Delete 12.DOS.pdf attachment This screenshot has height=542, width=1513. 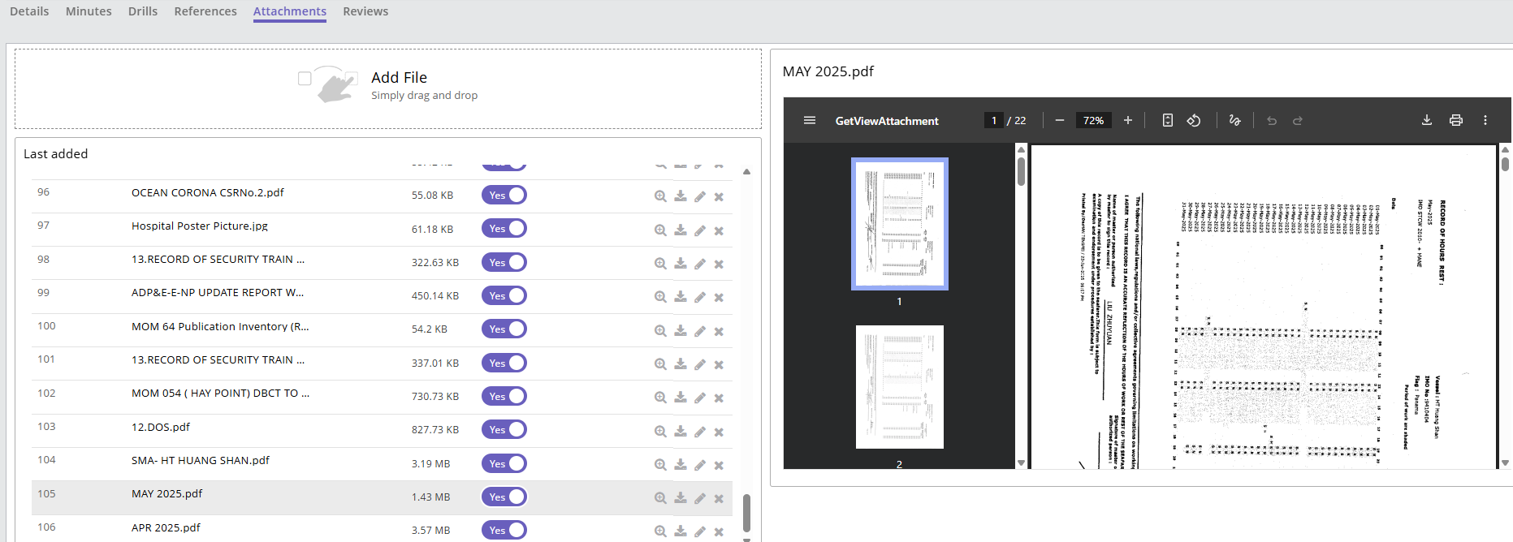pyautogui.click(x=719, y=432)
